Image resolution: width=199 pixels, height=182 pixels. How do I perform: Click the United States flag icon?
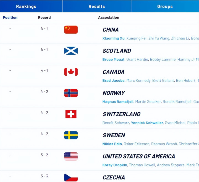click(x=71, y=156)
